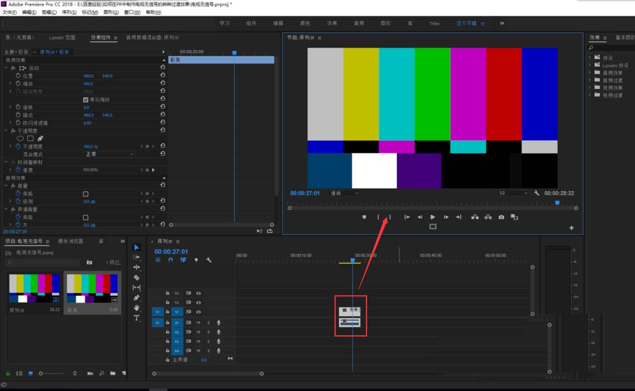Mute the A1 audio track
Viewport: 635px width, 391px height.
(198, 322)
